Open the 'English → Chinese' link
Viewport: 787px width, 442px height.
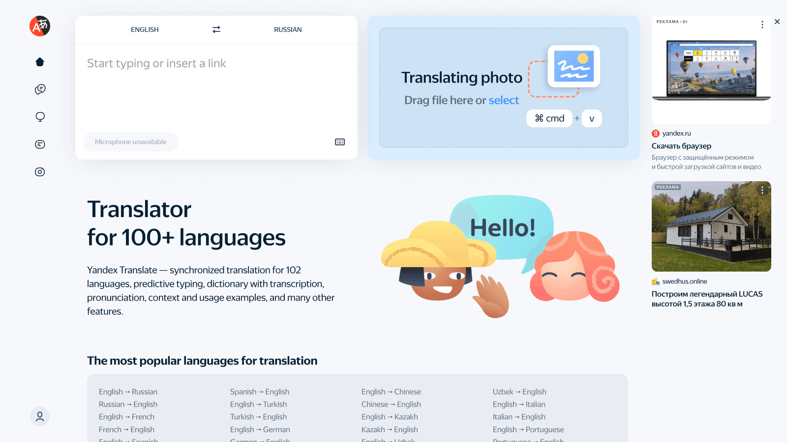point(391,392)
